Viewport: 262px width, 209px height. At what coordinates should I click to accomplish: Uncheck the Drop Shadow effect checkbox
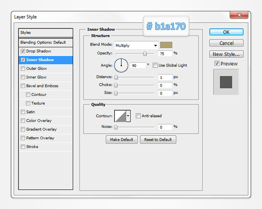click(x=23, y=51)
